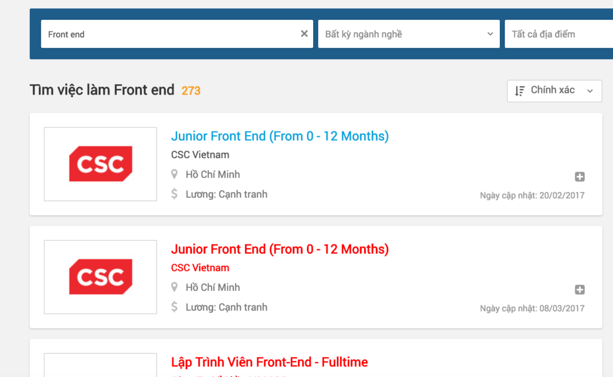
Task: Focus the Front end search input field
Action: tap(170, 34)
